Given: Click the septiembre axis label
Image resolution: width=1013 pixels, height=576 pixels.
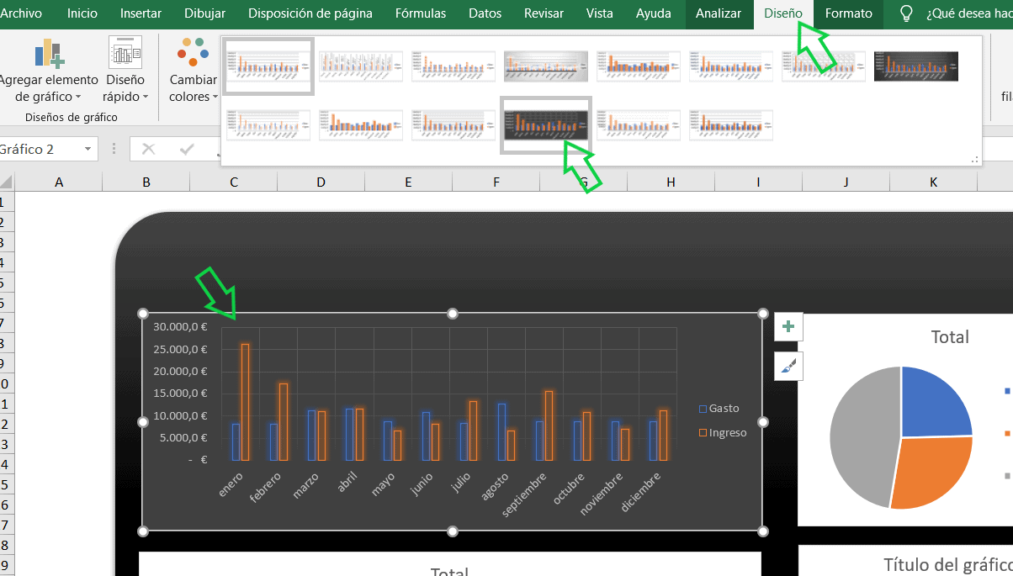Looking at the screenshot, I should [525, 494].
